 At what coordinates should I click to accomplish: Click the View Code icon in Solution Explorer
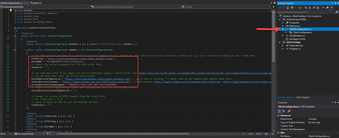tap(323, 8)
